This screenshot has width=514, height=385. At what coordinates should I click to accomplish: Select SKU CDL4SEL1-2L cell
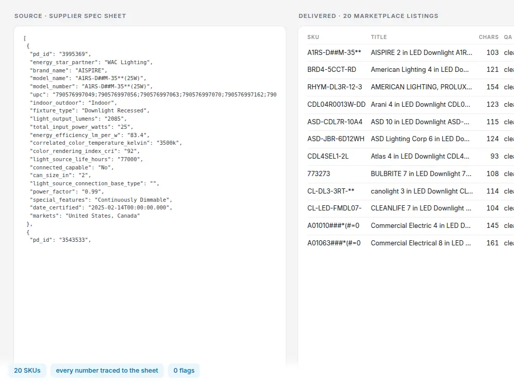(x=328, y=156)
